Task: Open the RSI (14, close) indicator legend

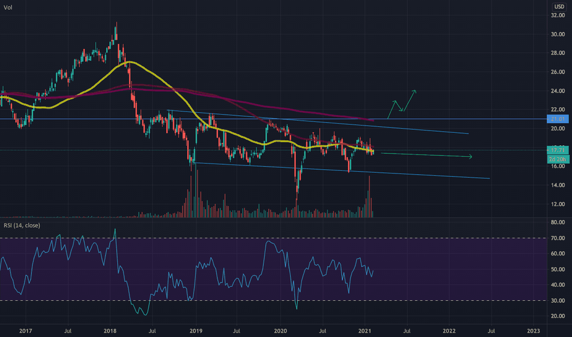Action: [x=22, y=225]
